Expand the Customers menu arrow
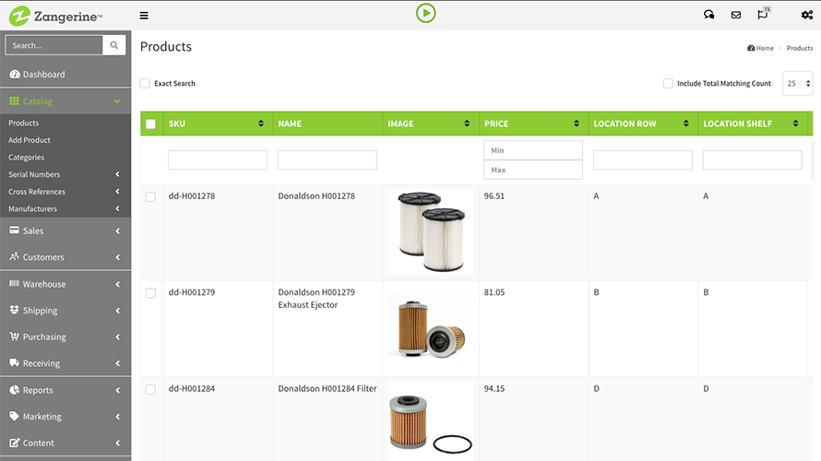This screenshot has width=821, height=461. point(117,257)
